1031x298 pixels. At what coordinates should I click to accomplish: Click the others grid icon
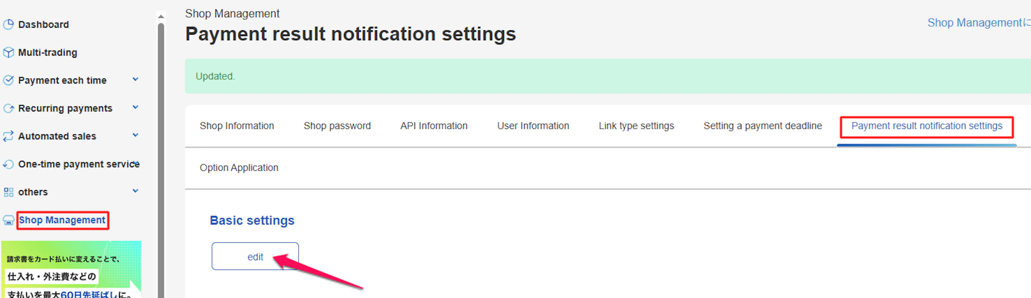click(x=8, y=192)
